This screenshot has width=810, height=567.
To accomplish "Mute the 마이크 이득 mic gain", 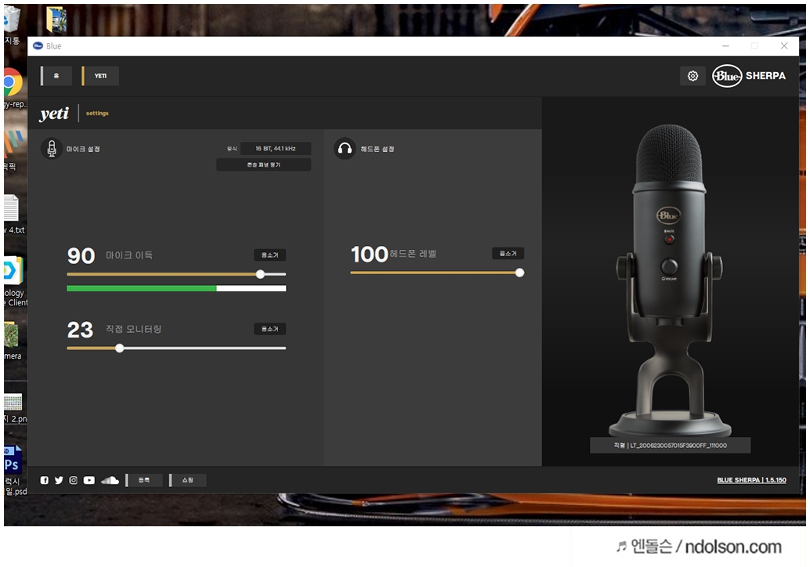I will [269, 255].
